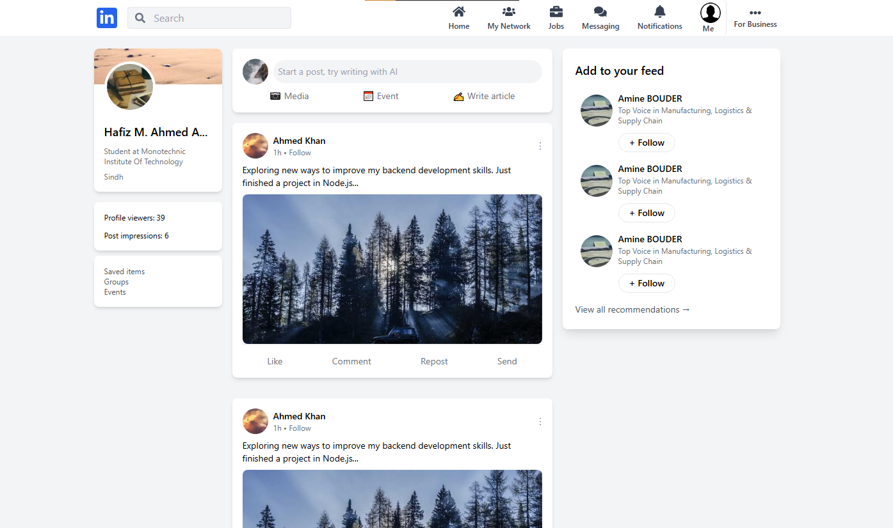This screenshot has height=528, width=893.
Task: Open My Network people icon
Action: 509,12
